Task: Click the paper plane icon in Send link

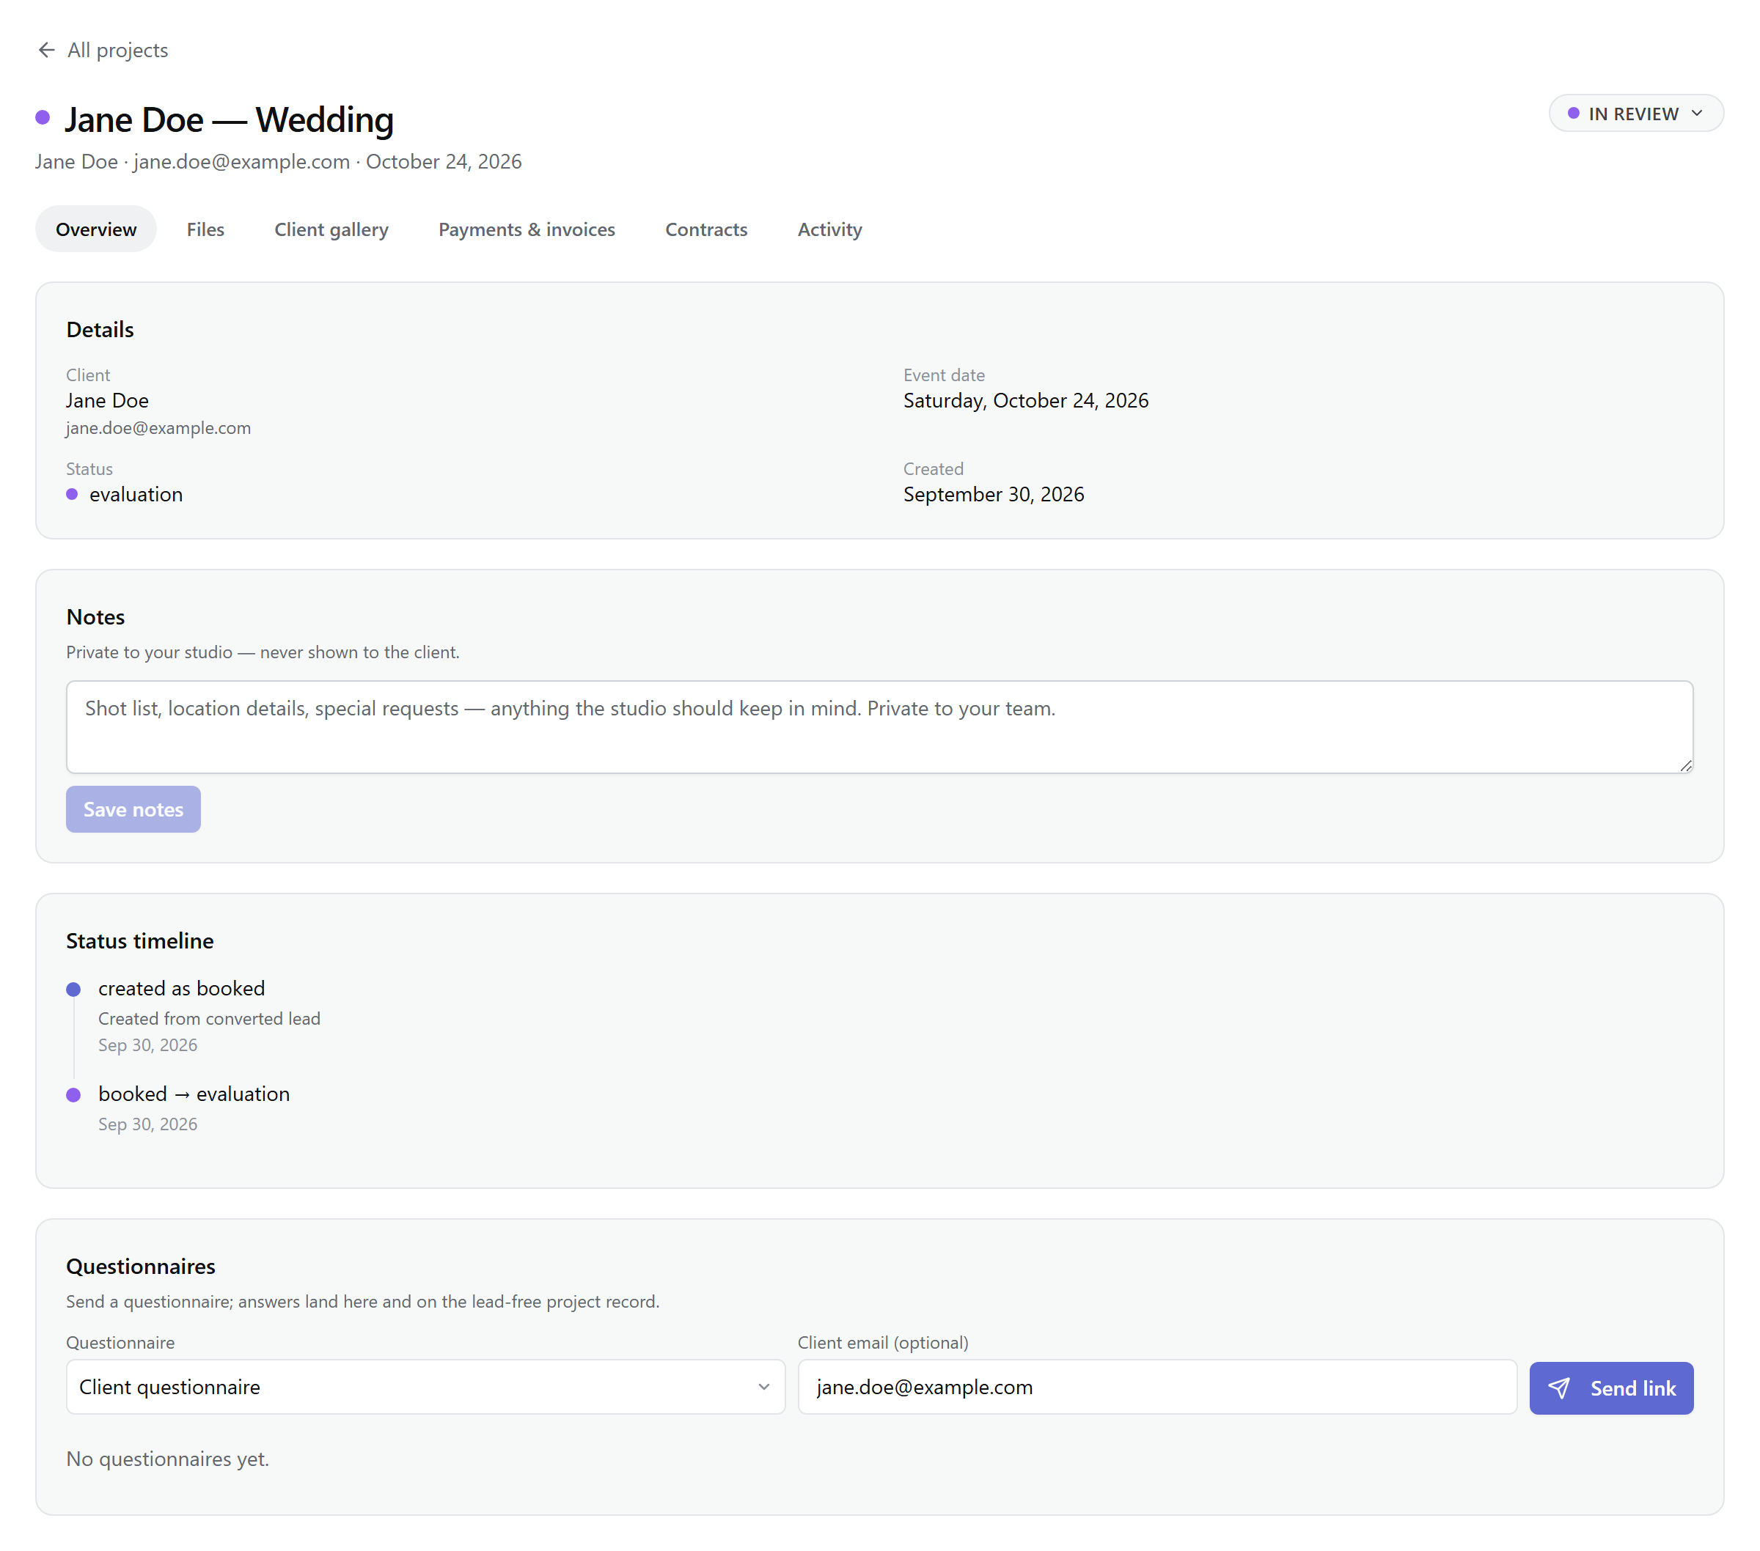Action: point(1558,1388)
